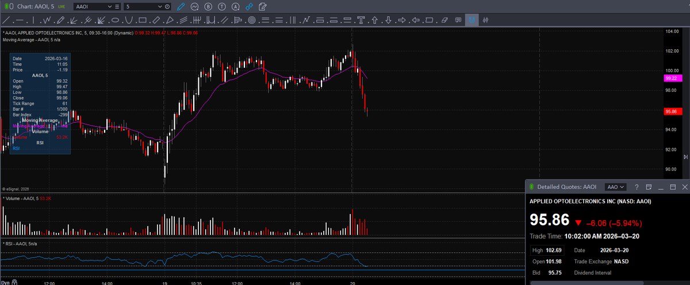Select the horizontal line drawing tool
Image resolution: width=690 pixels, height=285 pixels.
point(20,20)
